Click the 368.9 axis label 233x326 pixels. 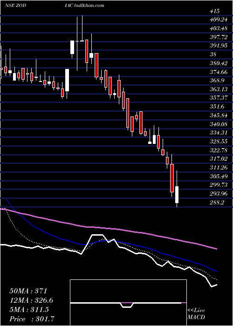[217, 81]
